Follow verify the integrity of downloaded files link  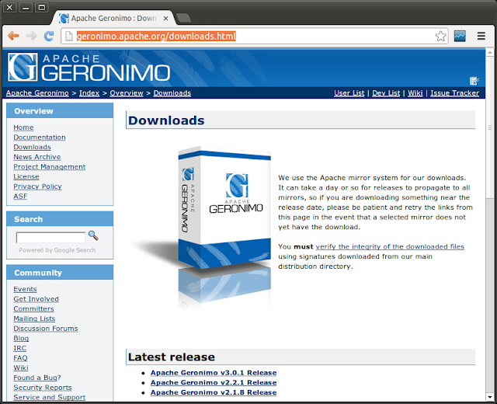pos(390,246)
